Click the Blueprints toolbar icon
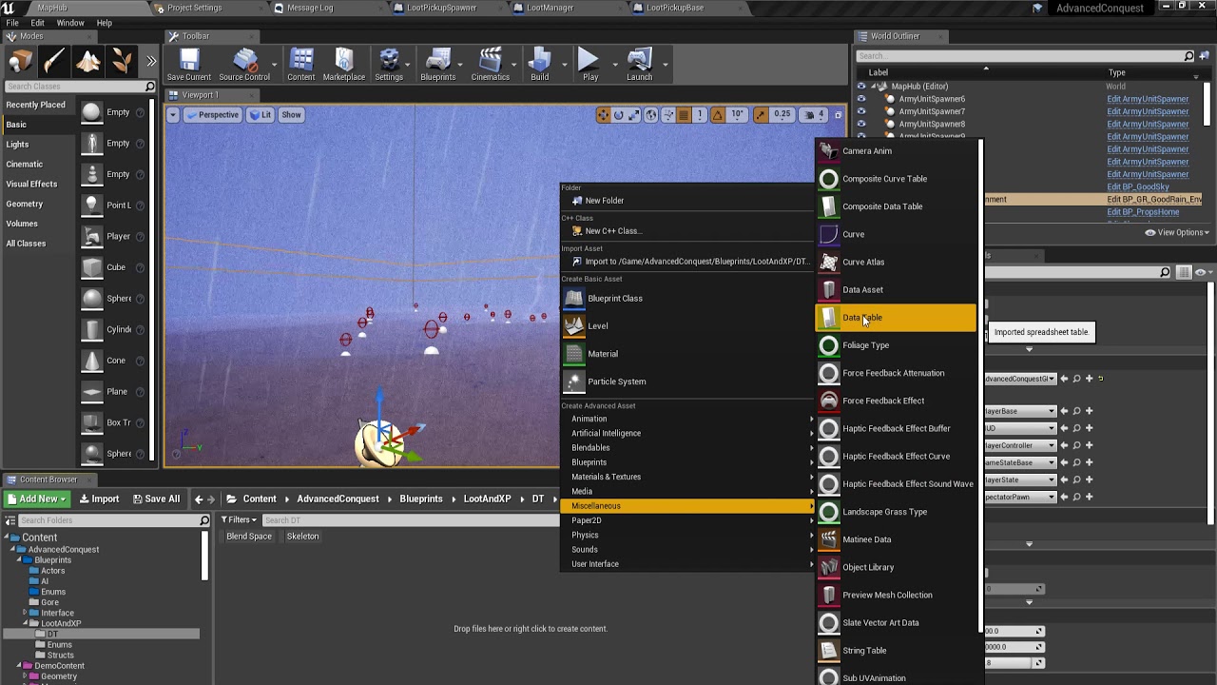1217x685 pixels. pos(438,65)
